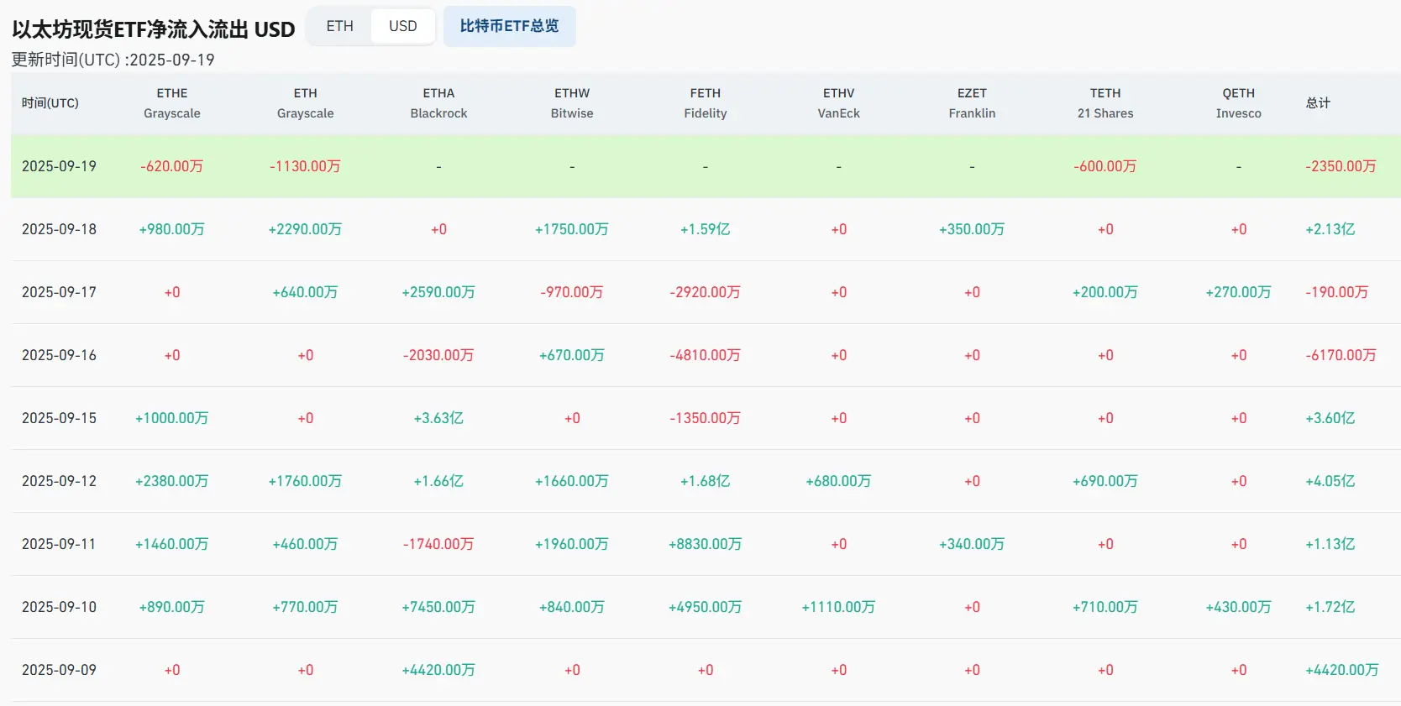Select the +1.13亿 total cell
The height and width of the screenshot is (706, 1401).
click(1330, 544)
